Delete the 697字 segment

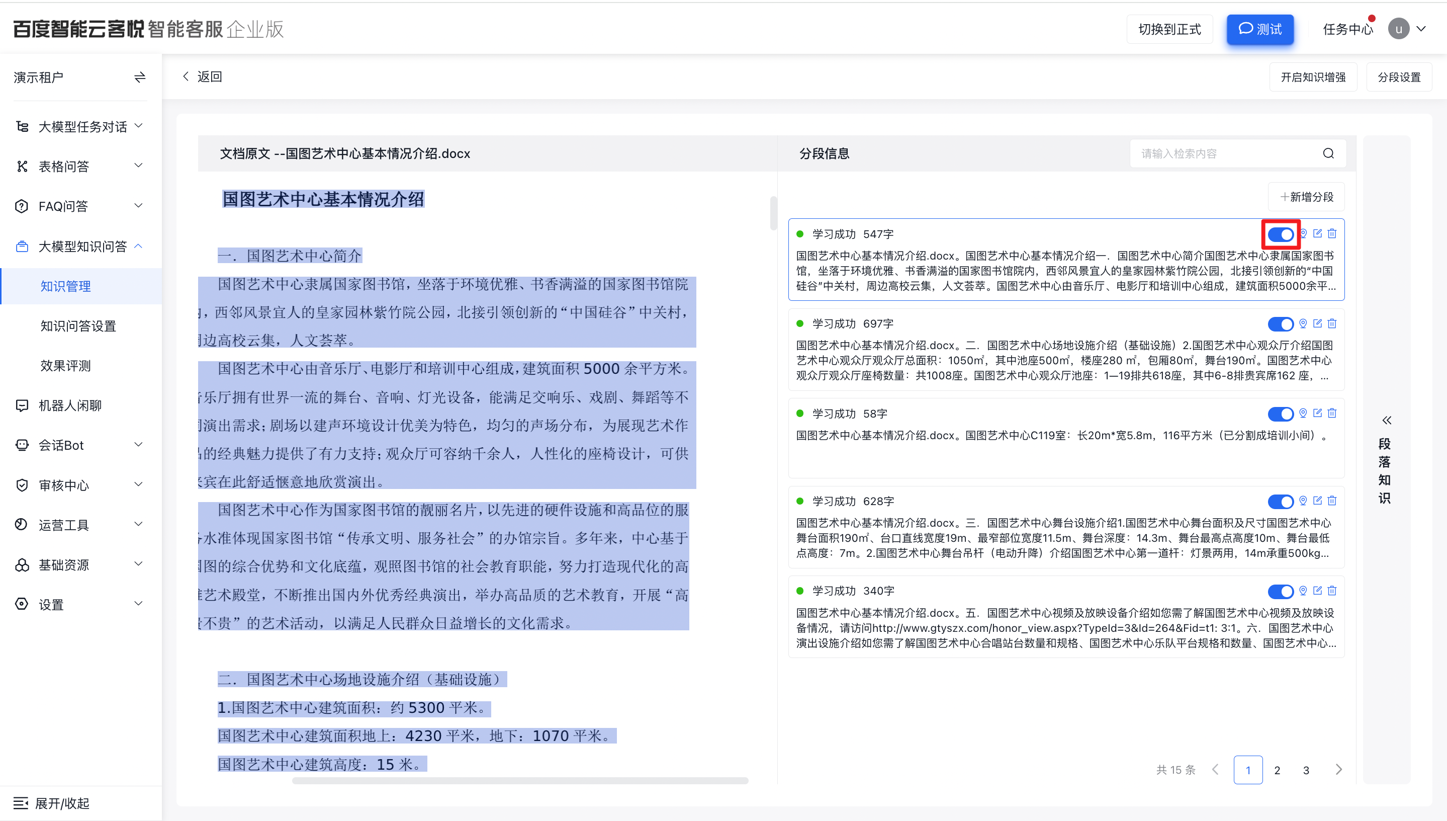tap(1332, 323)
